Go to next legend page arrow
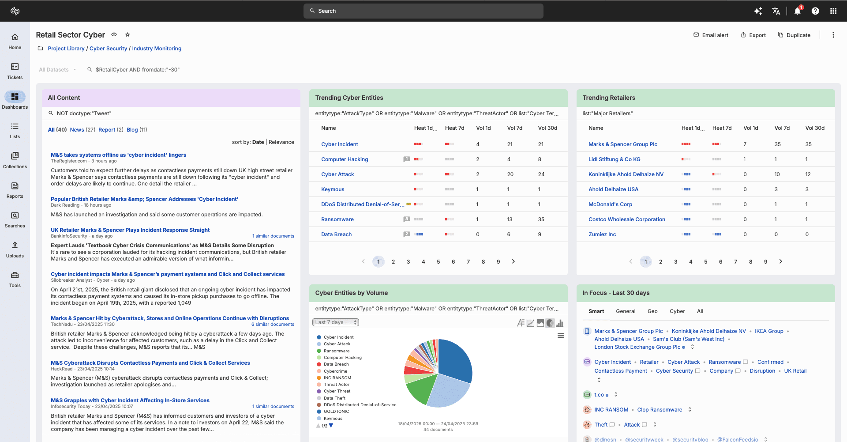 pos(331,426)
